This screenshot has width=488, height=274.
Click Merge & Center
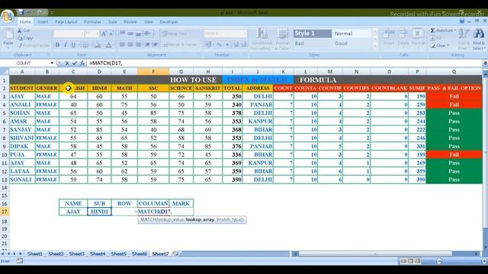[180, 45]
